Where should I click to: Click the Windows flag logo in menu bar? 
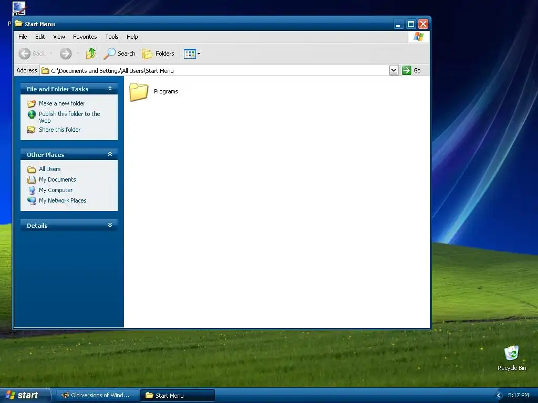click(x=419, y=37)
